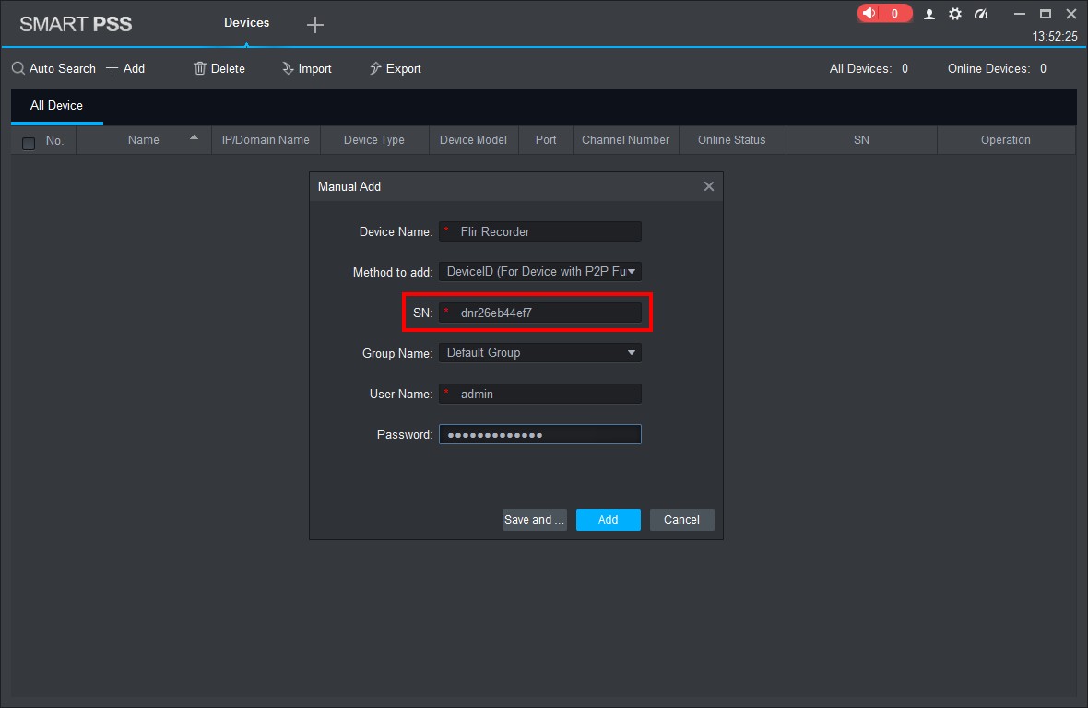Click the Auto Search magnifier icon
Viewport: 1088px width, 708px height.
pos(18,68)
